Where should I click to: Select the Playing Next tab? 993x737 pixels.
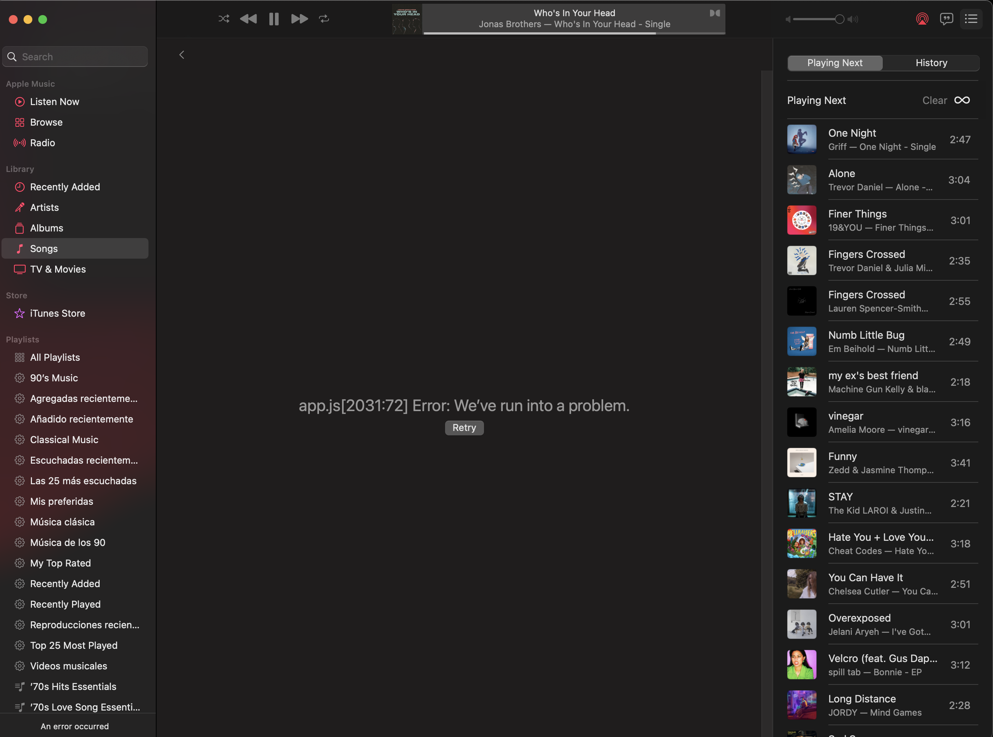[x=835, y=63]
